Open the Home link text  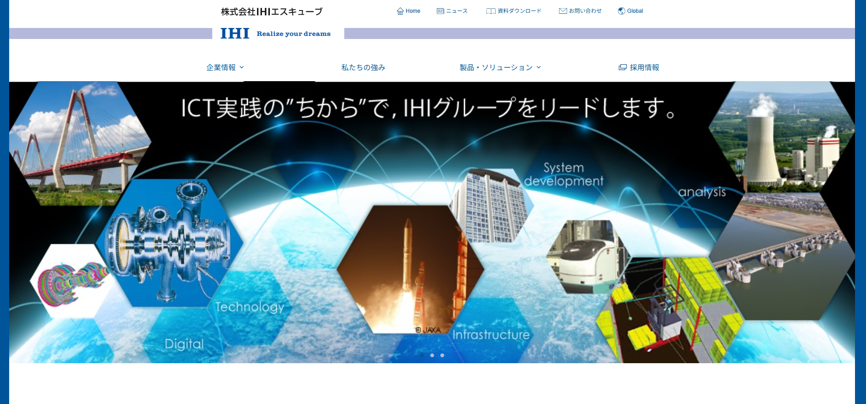pyautogui.click(x=413, y=11)
